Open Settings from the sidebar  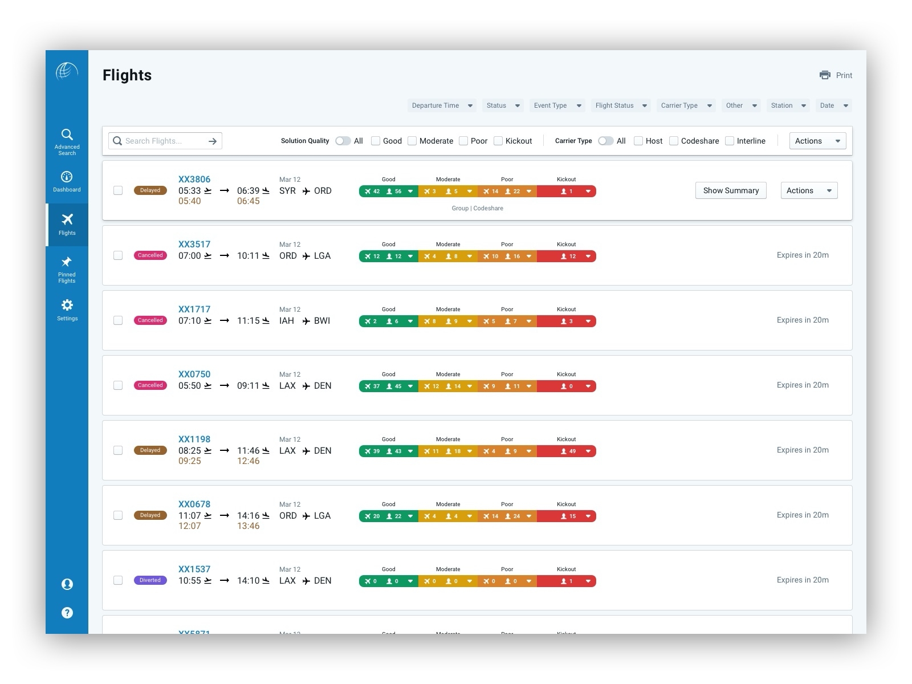(67, 310)
